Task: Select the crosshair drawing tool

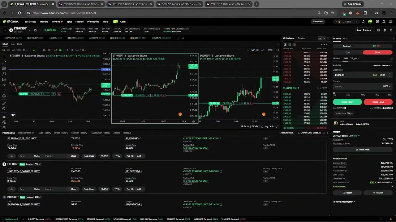Action: point(4,57)
